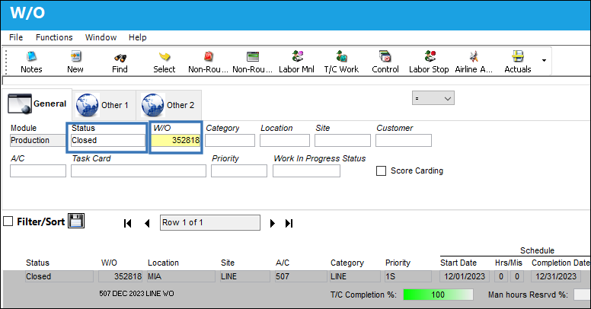Go to the first record arrow
Screen dimensions: 591x309
tap(127, 223)
